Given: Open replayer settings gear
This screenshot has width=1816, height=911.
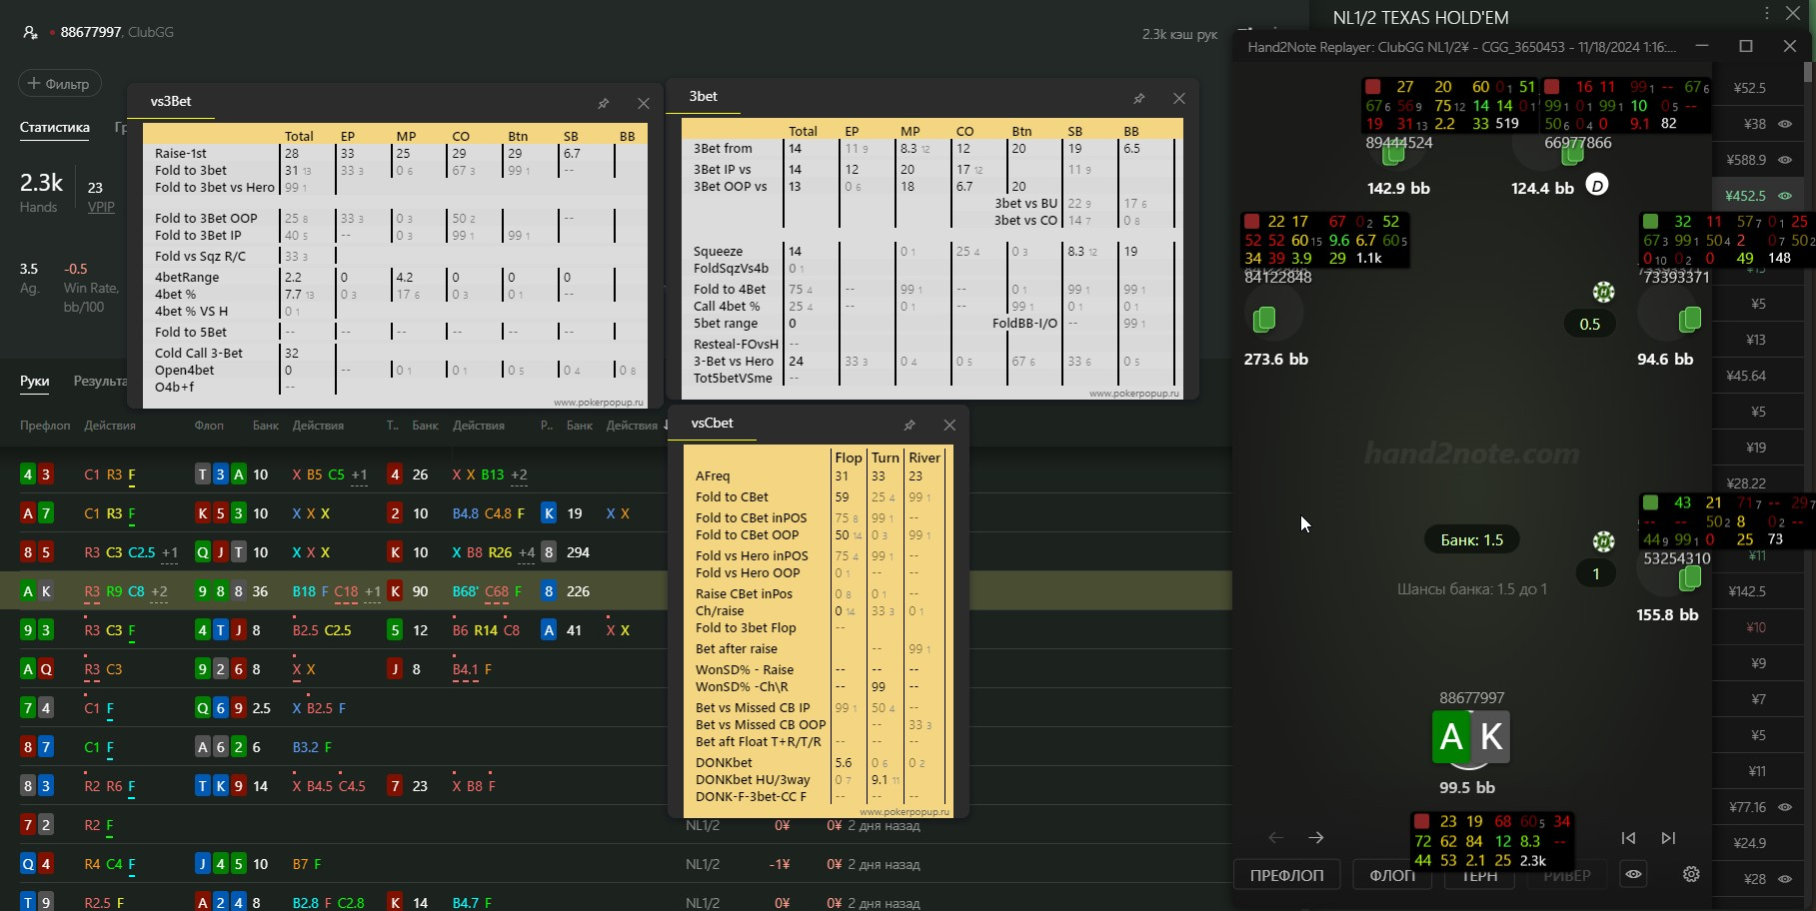Looking at the screenshot, I should click(1691, 874).
